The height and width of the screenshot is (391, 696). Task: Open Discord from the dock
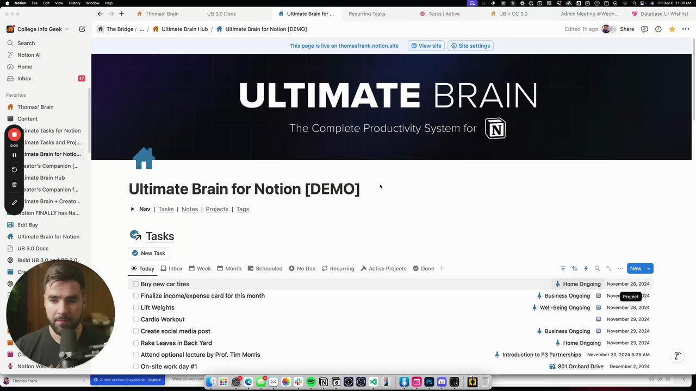(442, 382)
